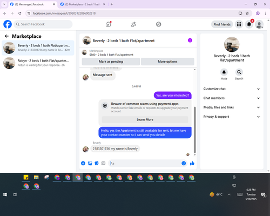Click the 'Message sent' bubble

click(103, 75)
